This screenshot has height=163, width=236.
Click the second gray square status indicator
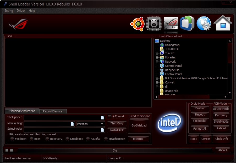tap(12, 150)
